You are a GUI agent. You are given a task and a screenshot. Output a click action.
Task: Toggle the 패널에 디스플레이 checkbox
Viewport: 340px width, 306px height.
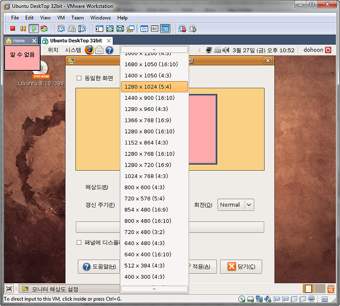pyautogui.click(x=79, y=242)
